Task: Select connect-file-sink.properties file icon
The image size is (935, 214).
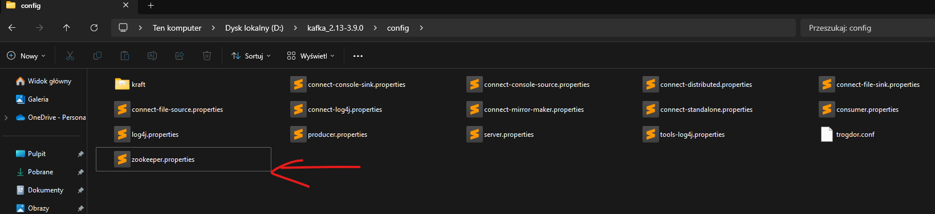Action: (x=827, y=85)
